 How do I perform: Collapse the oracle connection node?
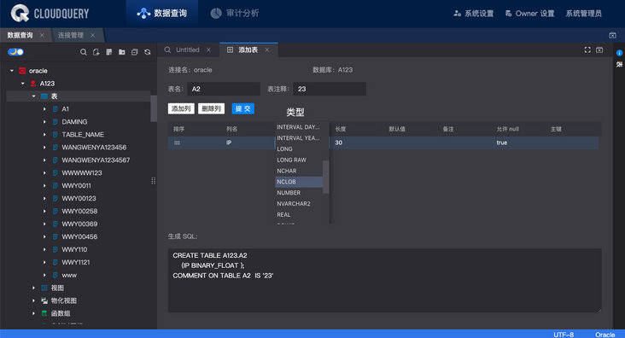[12, 71]
